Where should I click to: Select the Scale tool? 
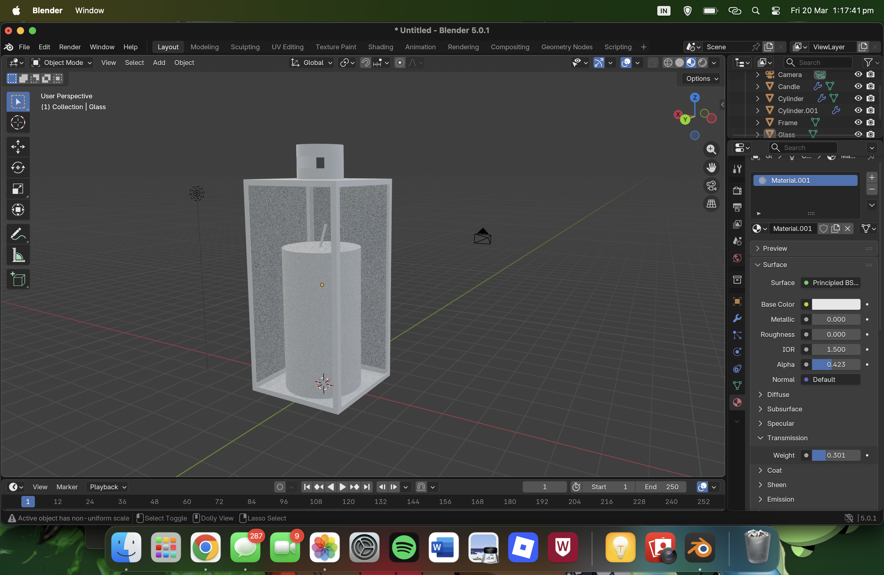coord(18,189)
